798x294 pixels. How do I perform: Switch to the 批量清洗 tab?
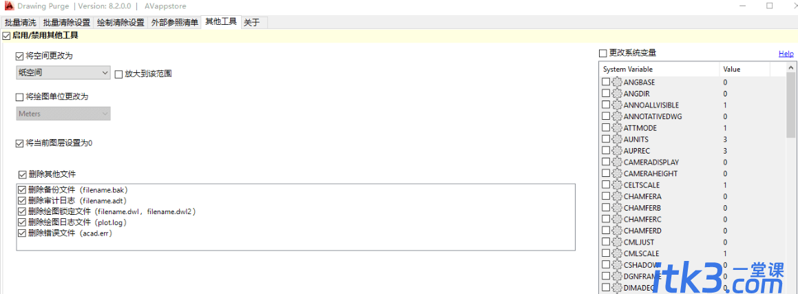21,23
